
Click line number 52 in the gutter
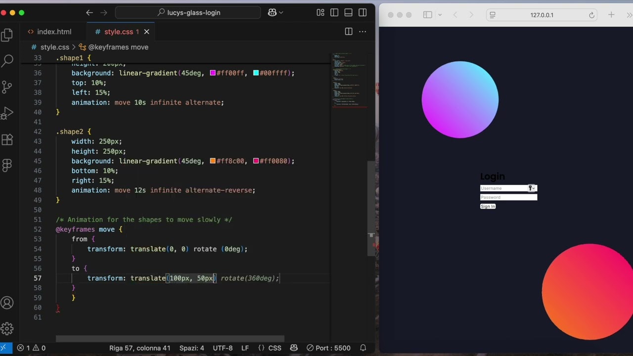tap(38, 229)
